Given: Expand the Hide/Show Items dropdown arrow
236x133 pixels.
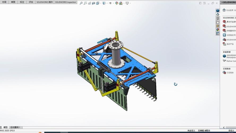Looking at the screenshot, I should [x=113, y=3].
